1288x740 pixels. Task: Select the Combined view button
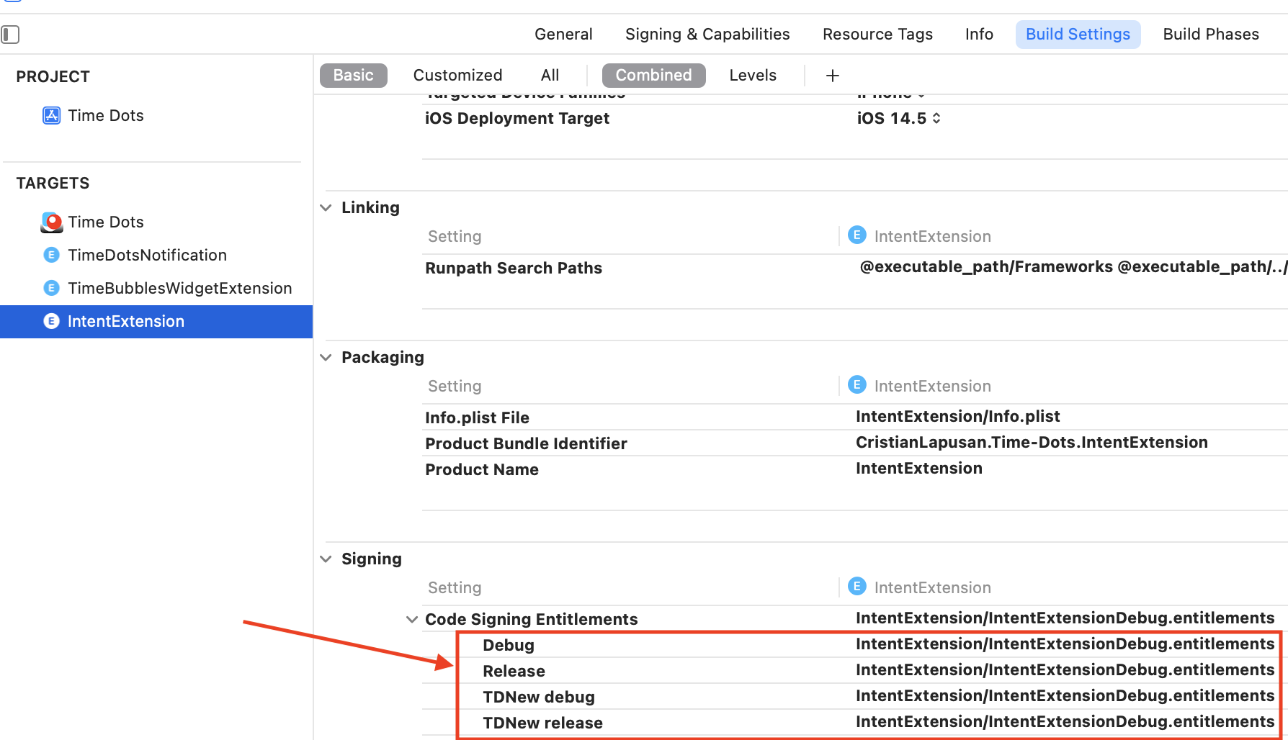click(653, 76)
